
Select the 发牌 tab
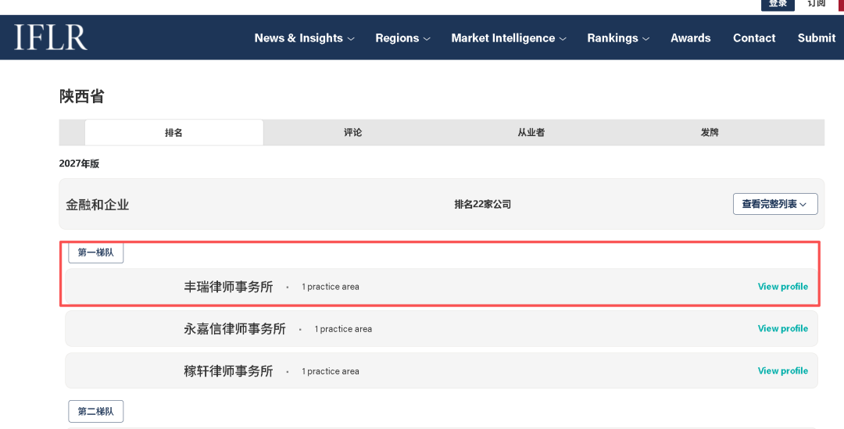coord(710,132)
